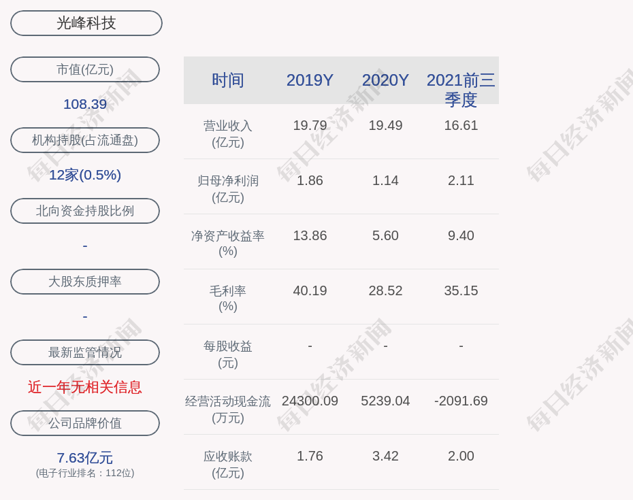Select the ROE value 13.86
633x500 pixels.
pos(310,235)
